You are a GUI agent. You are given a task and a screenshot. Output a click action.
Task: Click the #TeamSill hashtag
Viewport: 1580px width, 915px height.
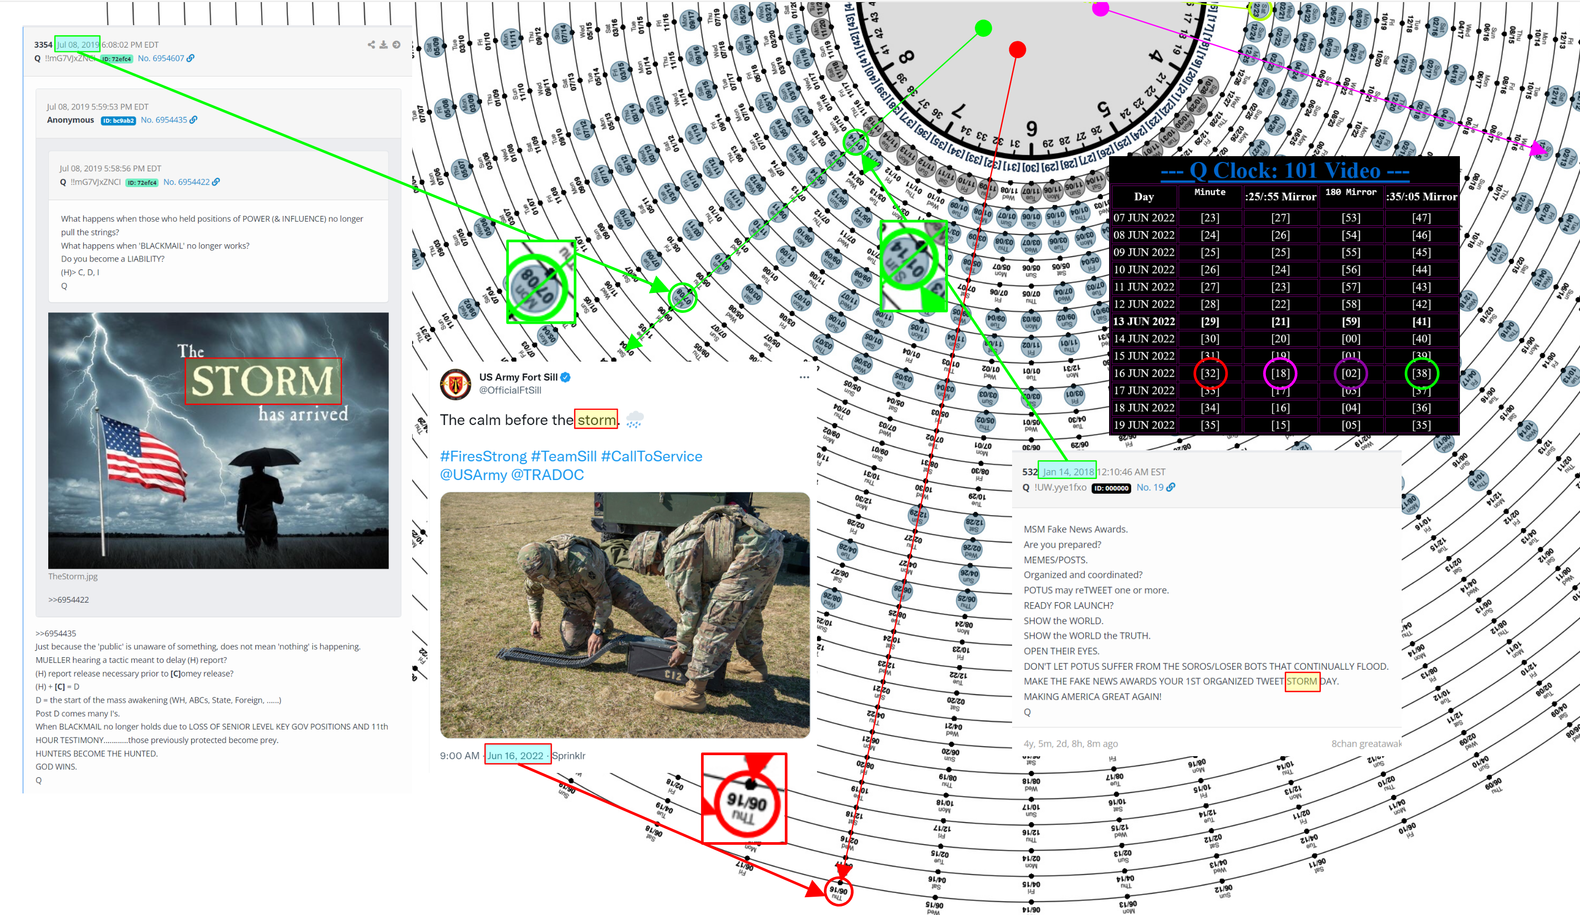point(564,456)
